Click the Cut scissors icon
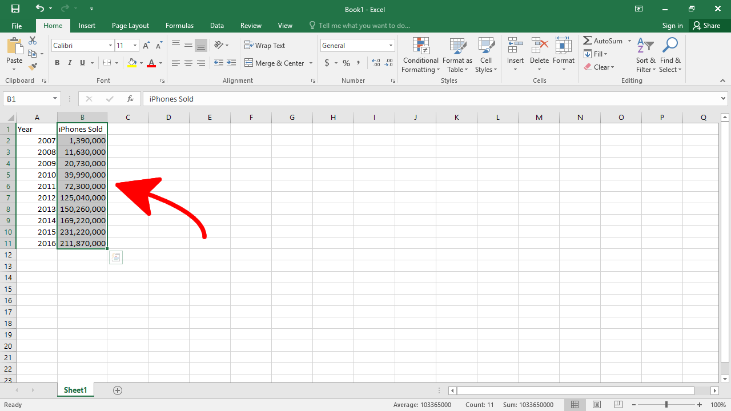731x411 pixels. (x=33, y=41)
